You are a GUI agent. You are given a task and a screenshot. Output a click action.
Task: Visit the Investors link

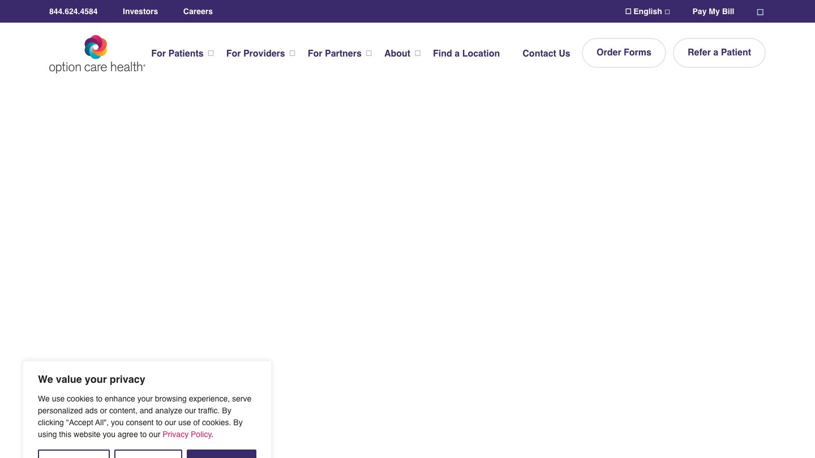click(x=140, y=11)
